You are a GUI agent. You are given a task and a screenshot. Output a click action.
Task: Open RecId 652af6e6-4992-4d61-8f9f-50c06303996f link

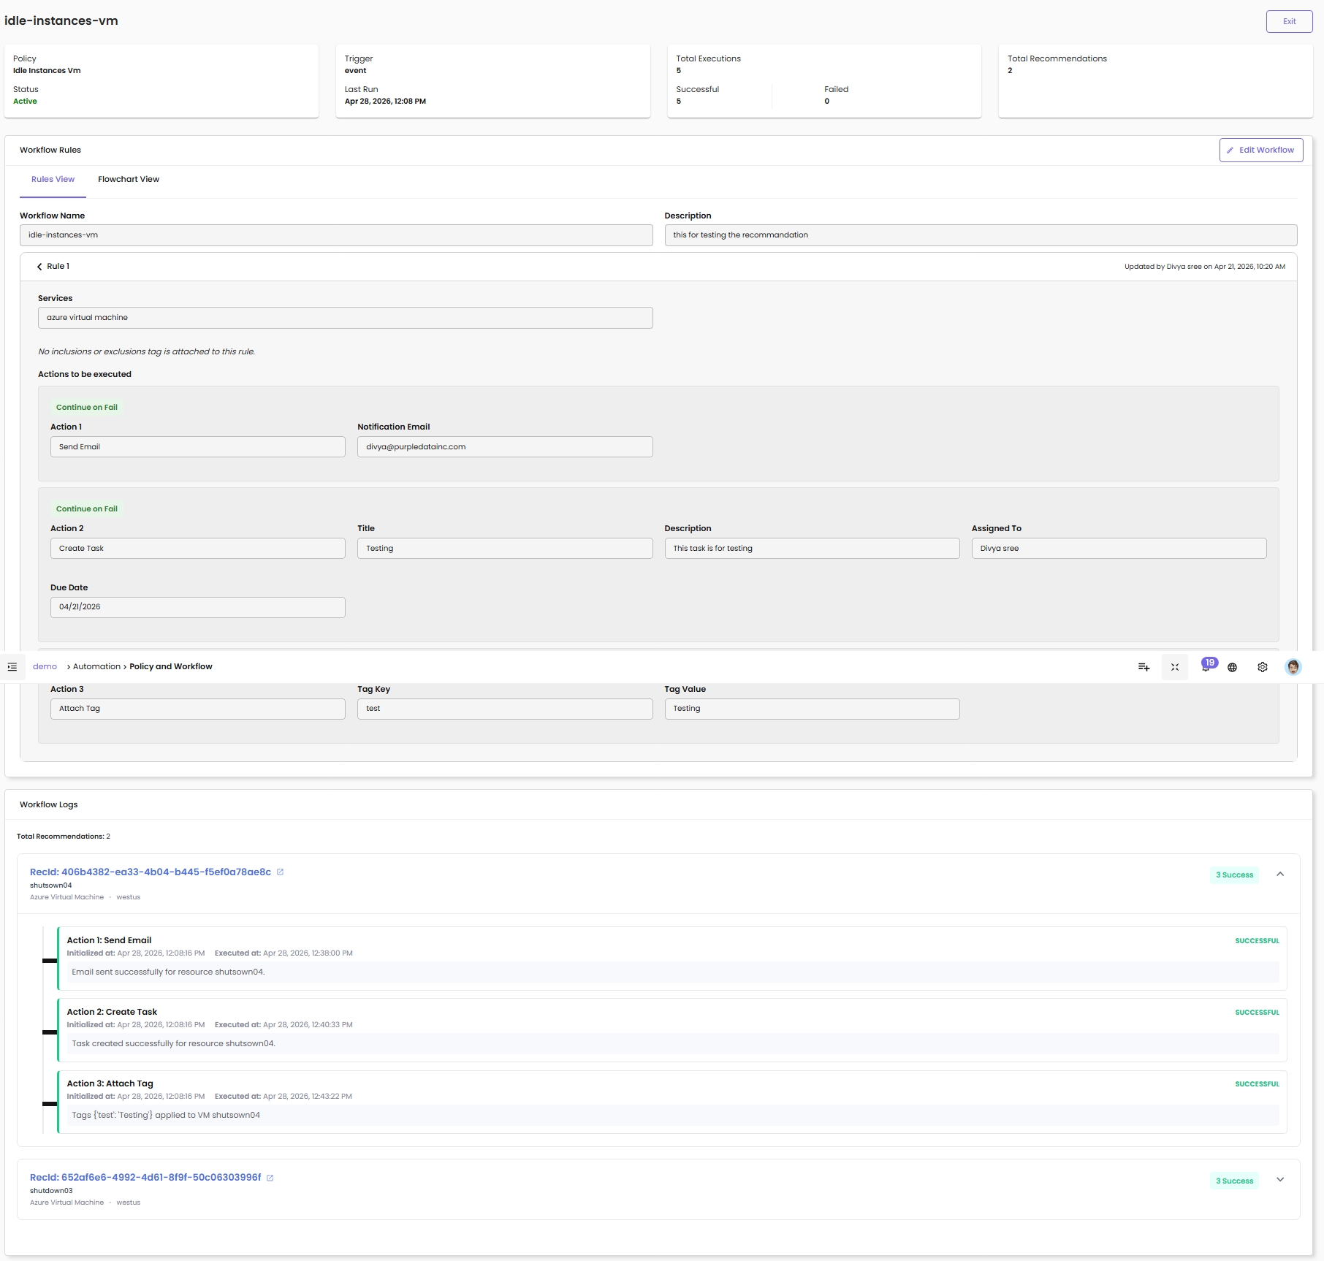point(145,1178)
